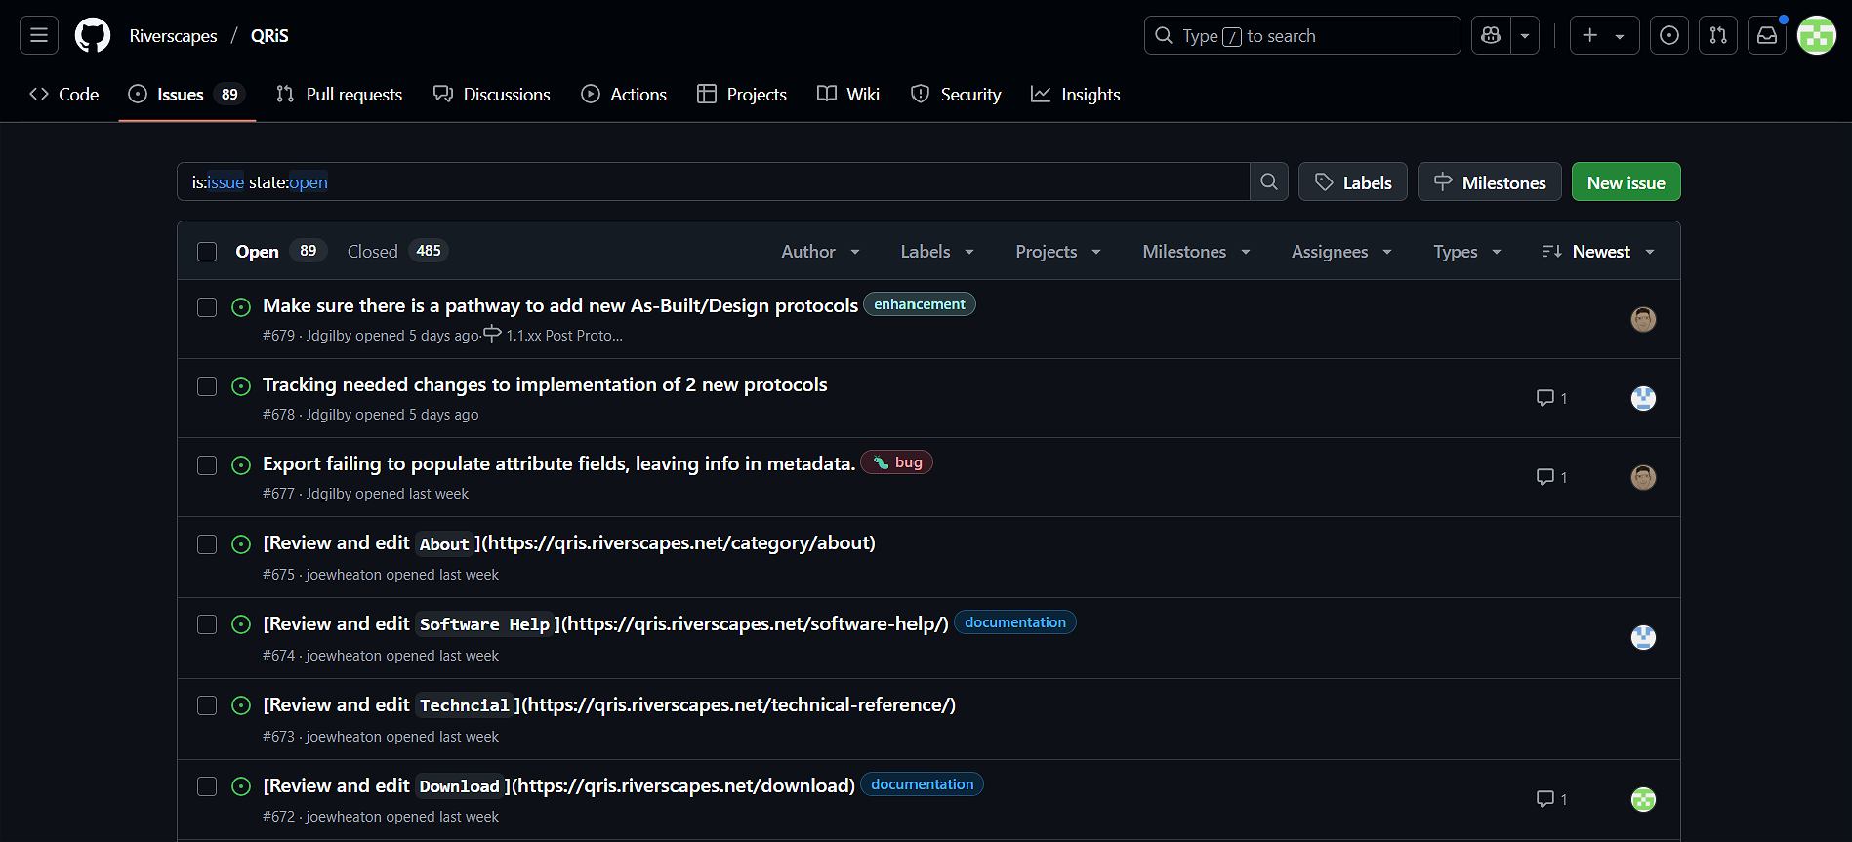Expand the Types filter dropdown

tap(1467, 252)
